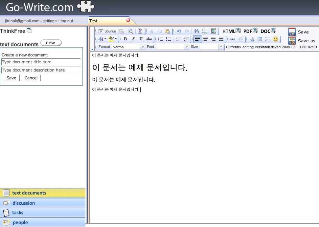Justify the text block

(x=221, y=39)
